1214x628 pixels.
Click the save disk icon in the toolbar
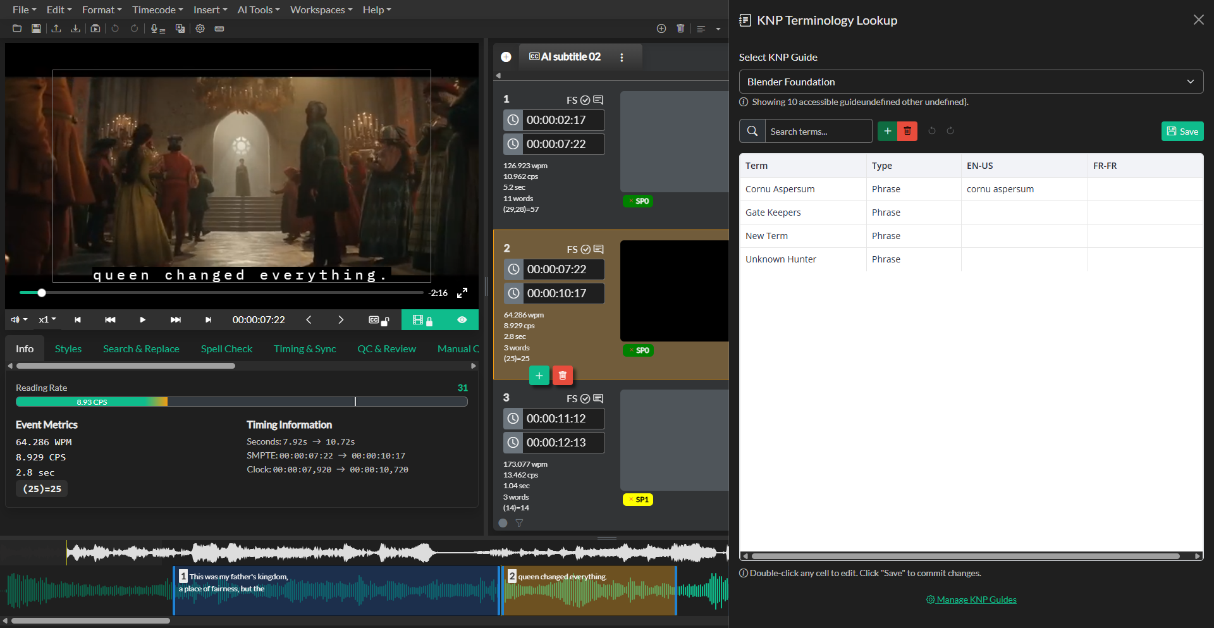(36, 28)
